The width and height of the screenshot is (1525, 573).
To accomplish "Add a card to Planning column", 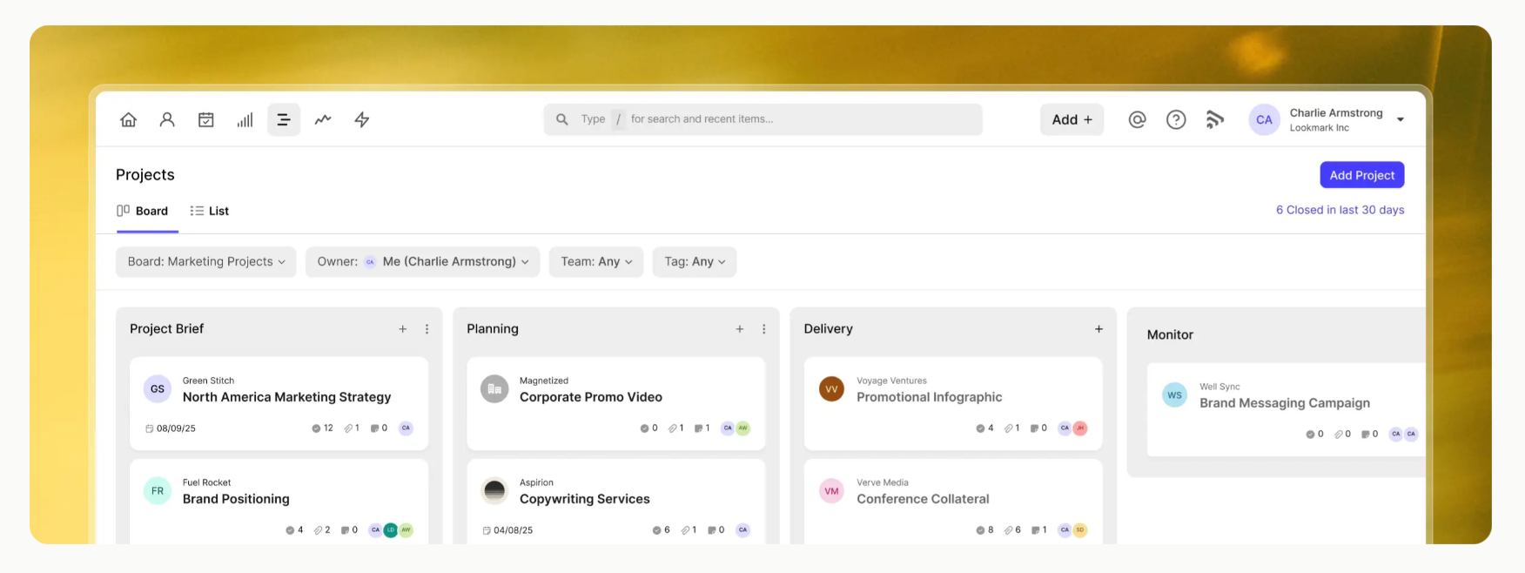I will click(x=740, y=329).
